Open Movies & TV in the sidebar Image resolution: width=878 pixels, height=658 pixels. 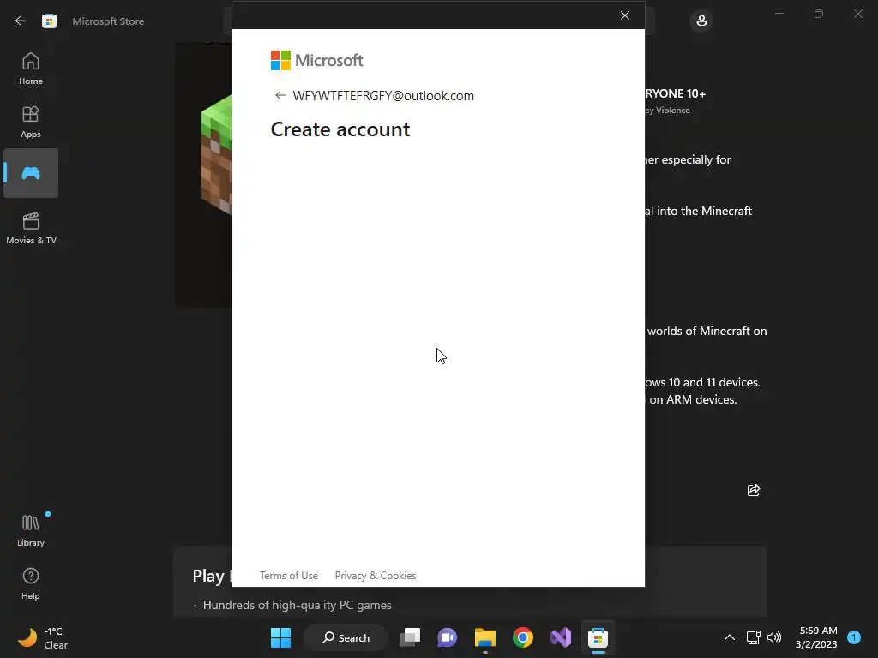[x=31, y=228]
